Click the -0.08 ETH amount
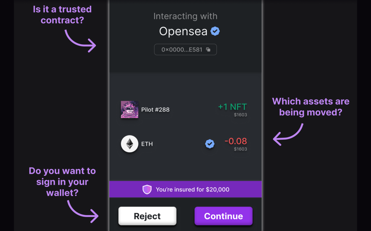 236,141
